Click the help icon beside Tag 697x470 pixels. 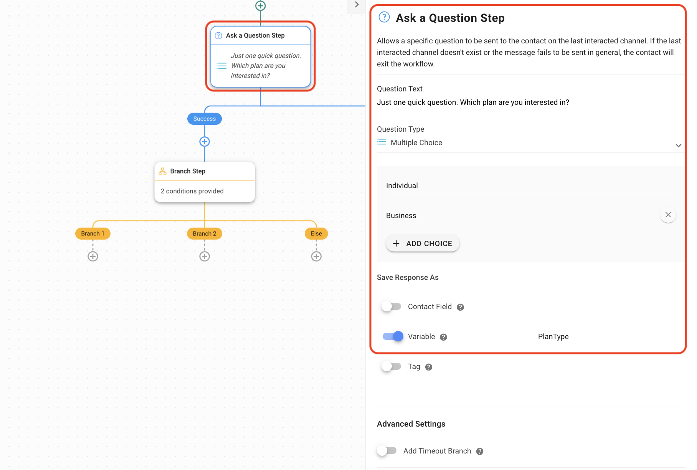coord(429,367)
